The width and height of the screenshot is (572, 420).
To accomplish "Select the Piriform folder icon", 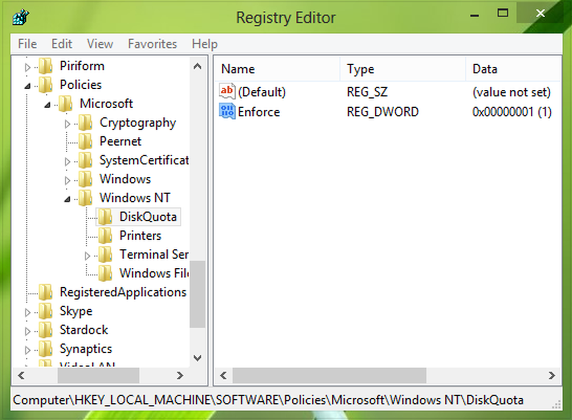I will pos(46,66).
